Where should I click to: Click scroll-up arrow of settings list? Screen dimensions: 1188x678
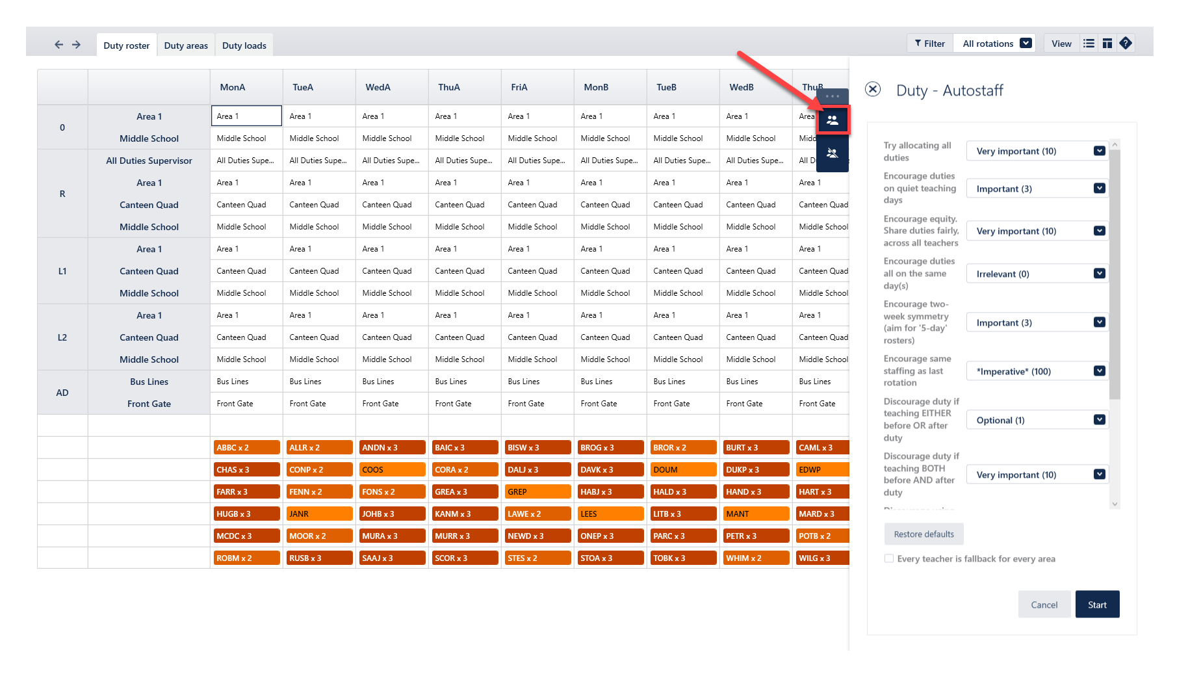[x=1115, y=144]
